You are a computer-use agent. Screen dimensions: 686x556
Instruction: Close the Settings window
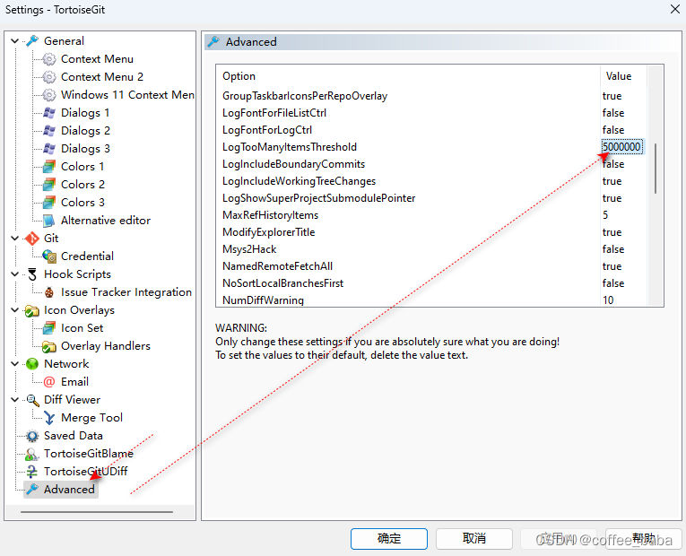tap(675, 9)
